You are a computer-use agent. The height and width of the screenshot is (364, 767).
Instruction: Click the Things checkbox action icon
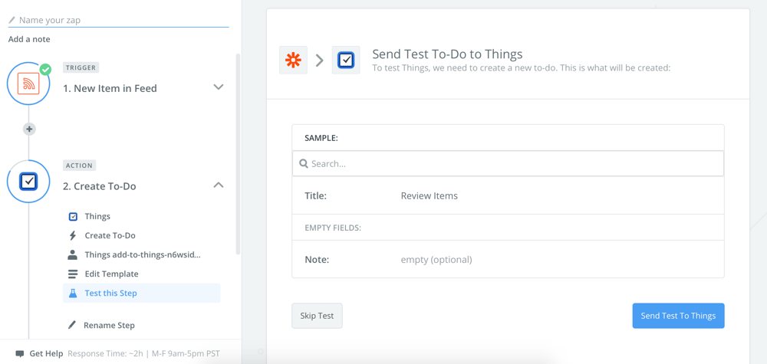(x=28, y=182)
